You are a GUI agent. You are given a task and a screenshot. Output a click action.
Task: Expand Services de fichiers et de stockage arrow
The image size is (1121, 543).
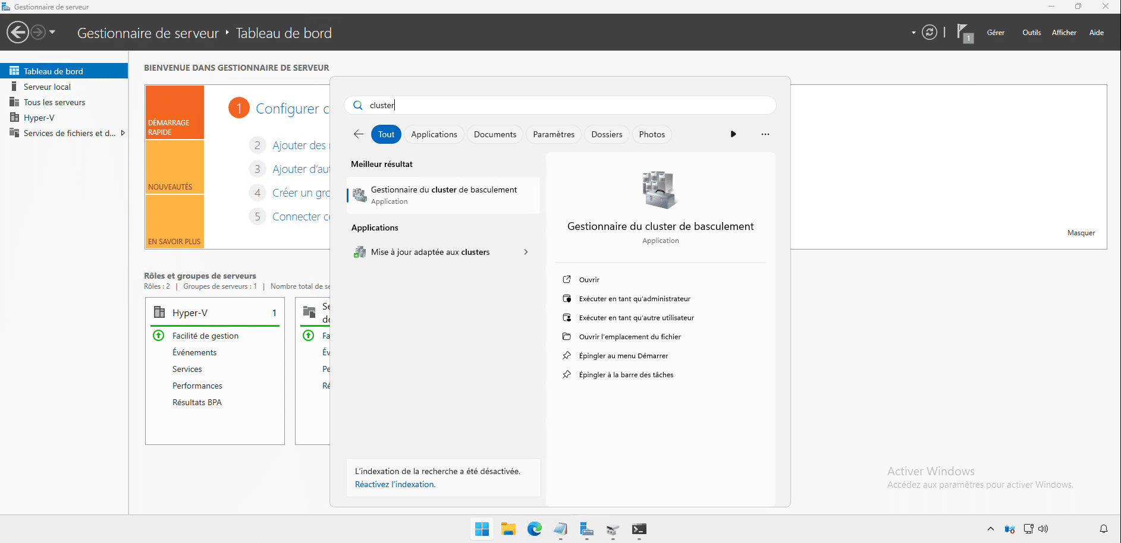coord(123,133)
